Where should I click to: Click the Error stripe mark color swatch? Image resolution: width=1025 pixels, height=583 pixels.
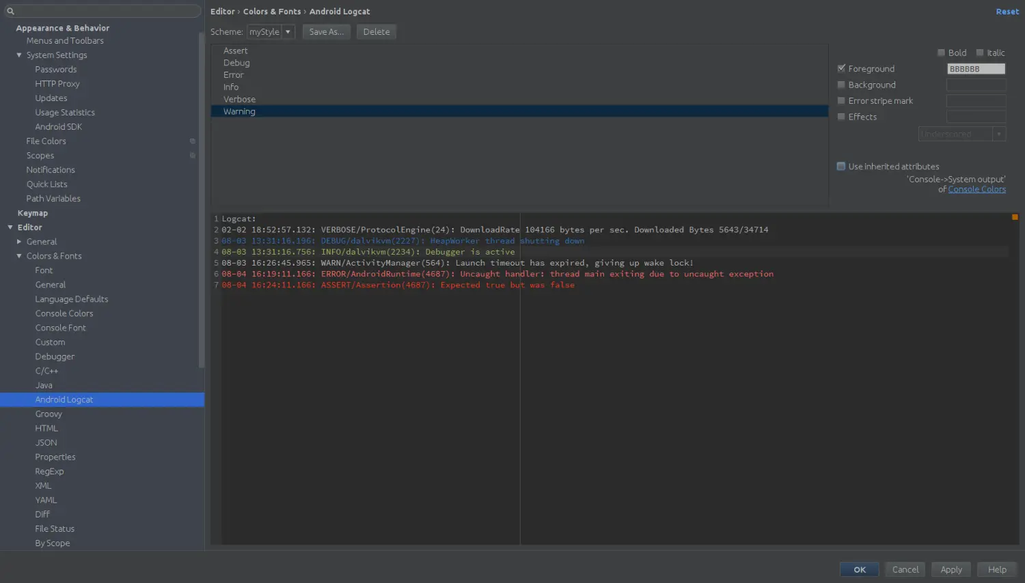[976, 100]
